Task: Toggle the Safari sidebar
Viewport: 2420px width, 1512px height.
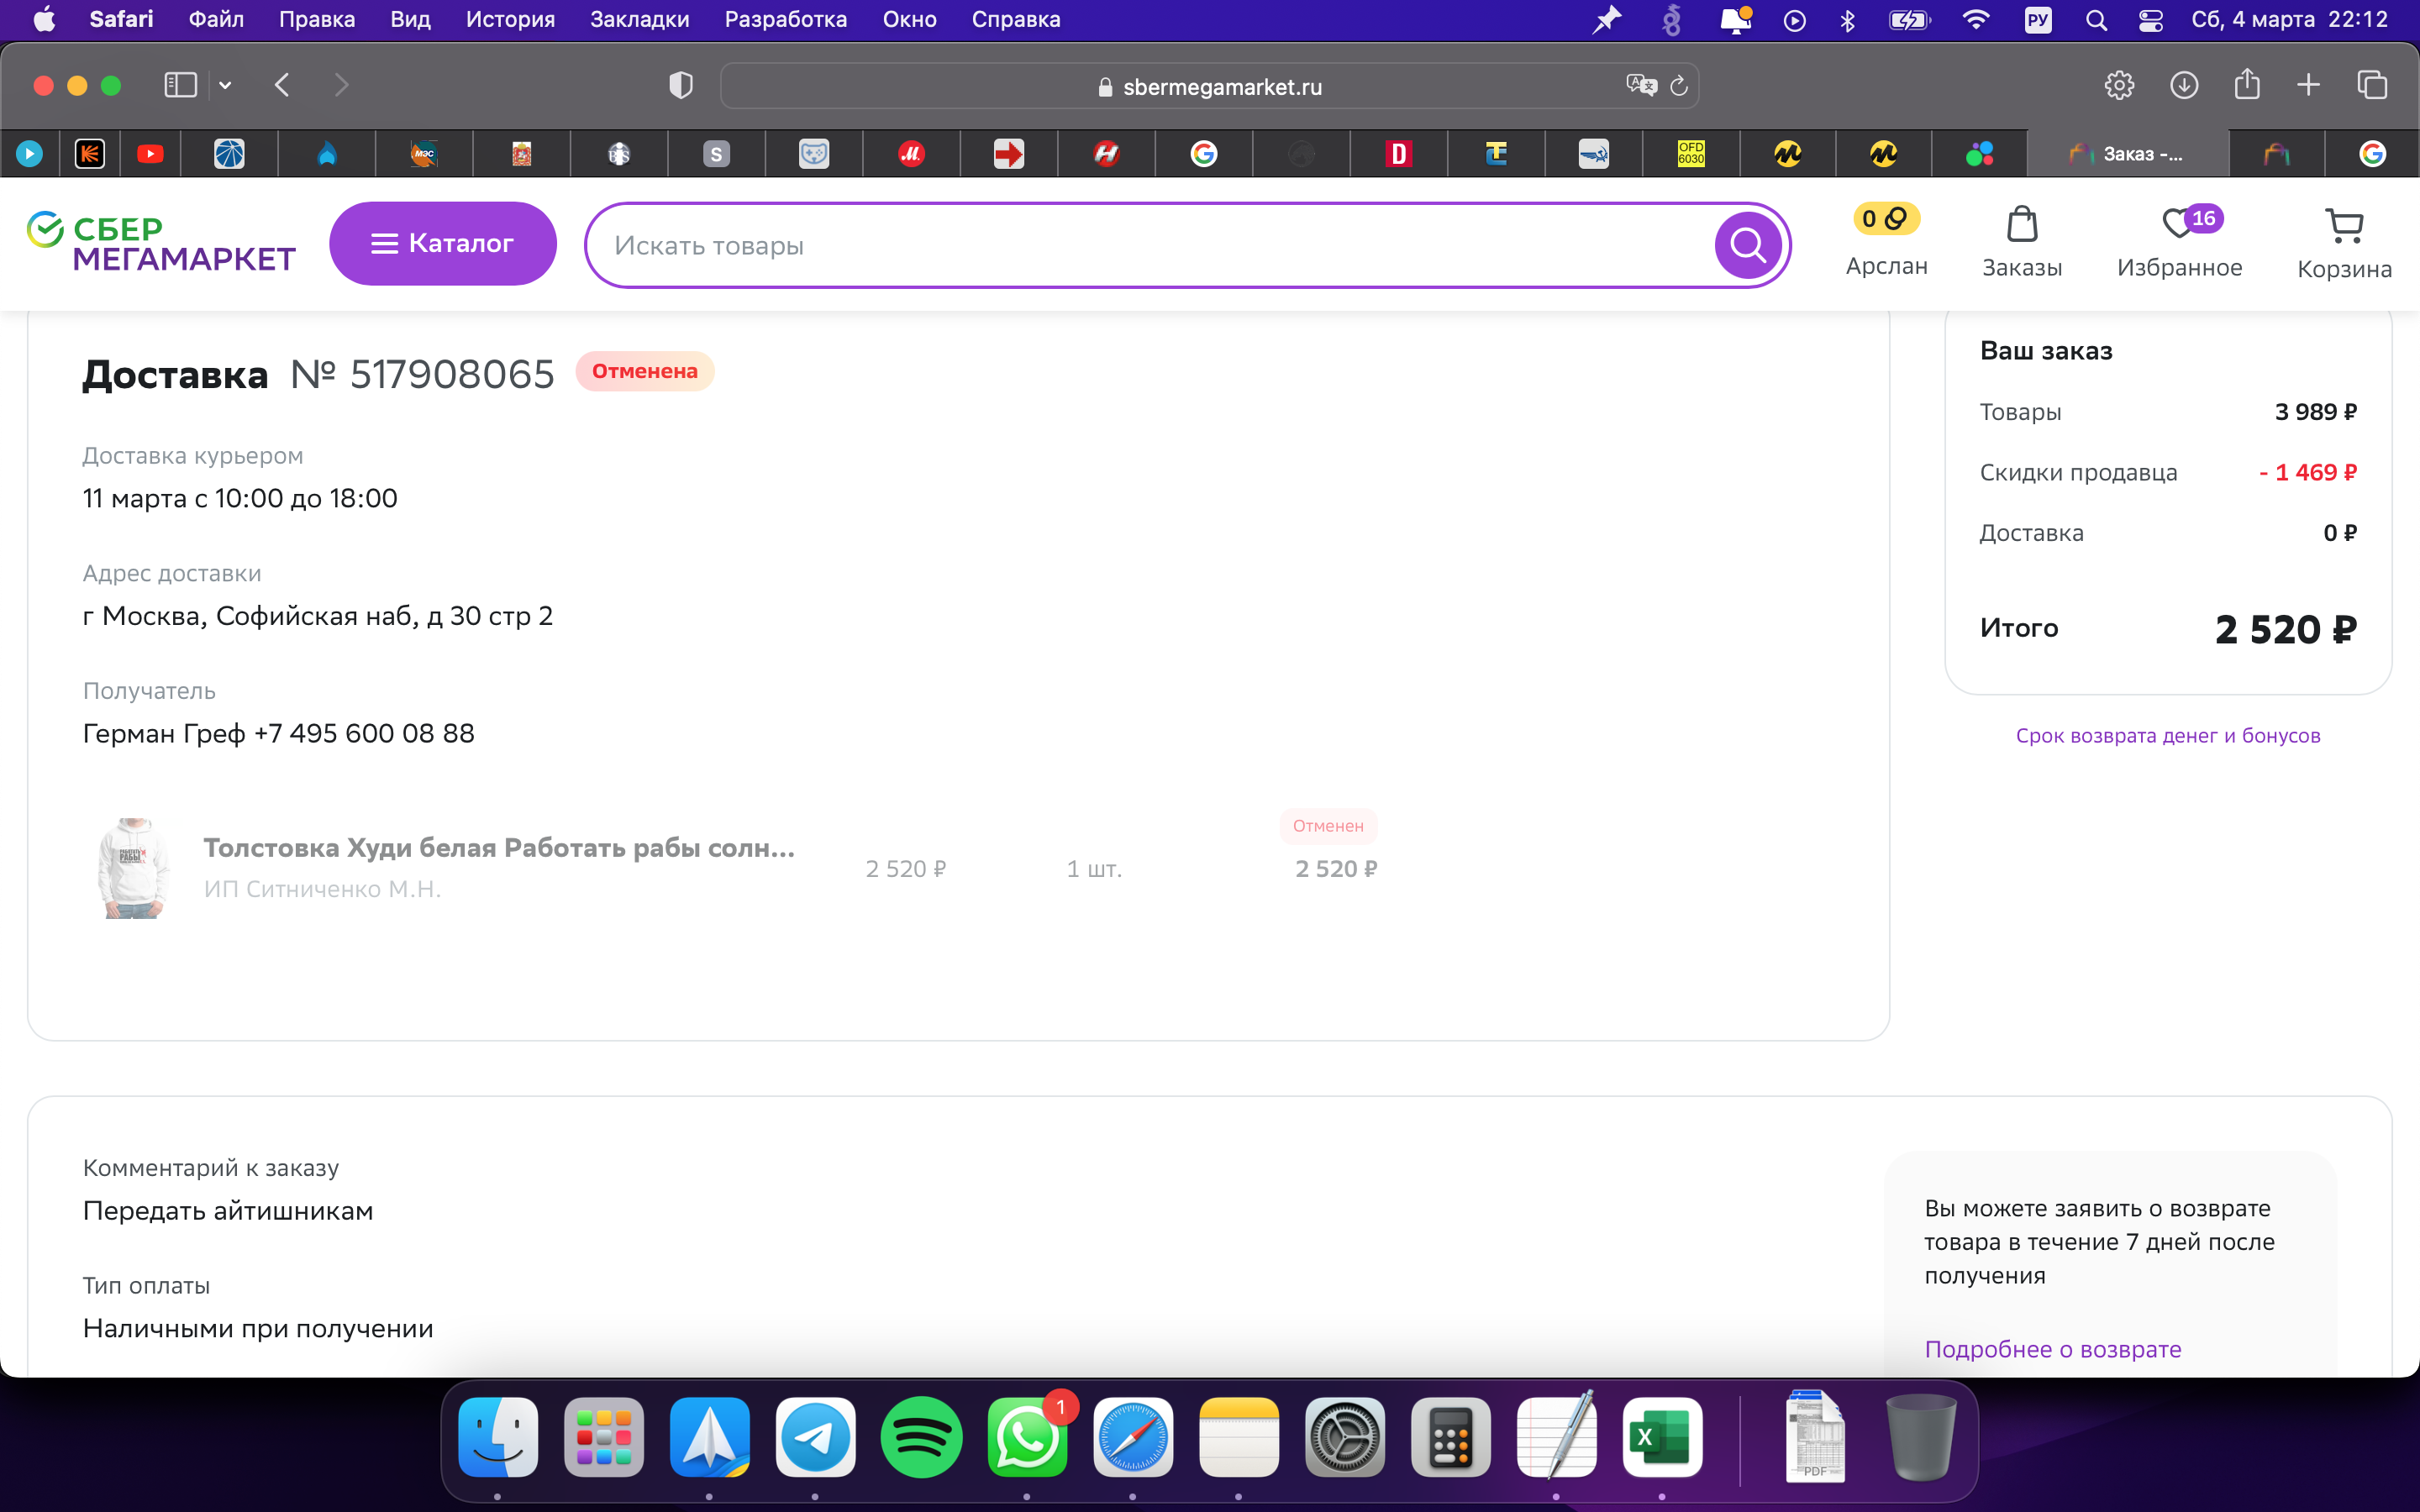Action: tap(180, 85)
